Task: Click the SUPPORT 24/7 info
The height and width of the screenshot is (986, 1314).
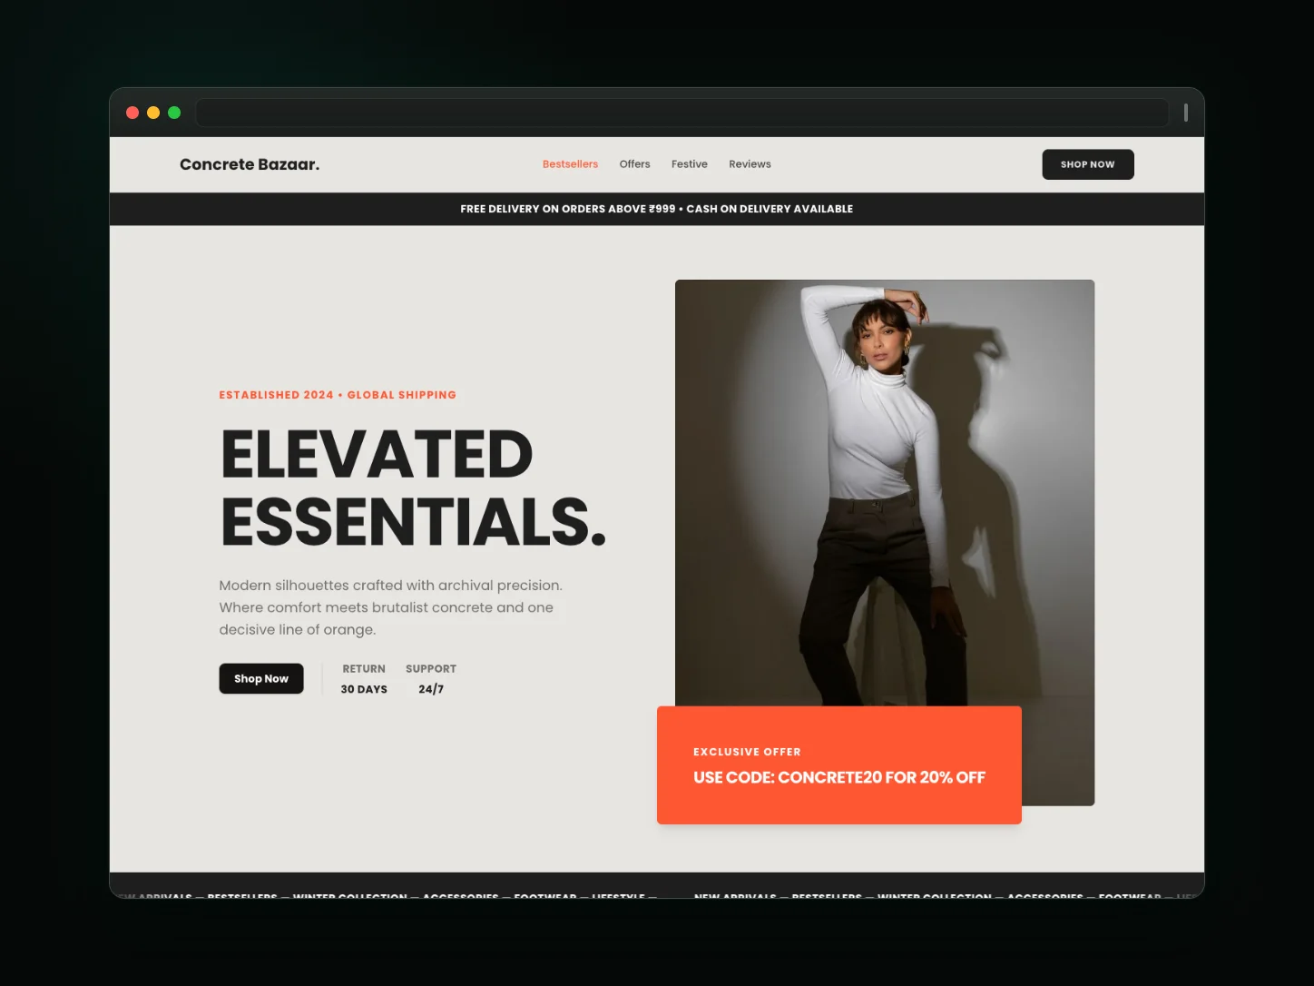Action: (x=431, y=679)
